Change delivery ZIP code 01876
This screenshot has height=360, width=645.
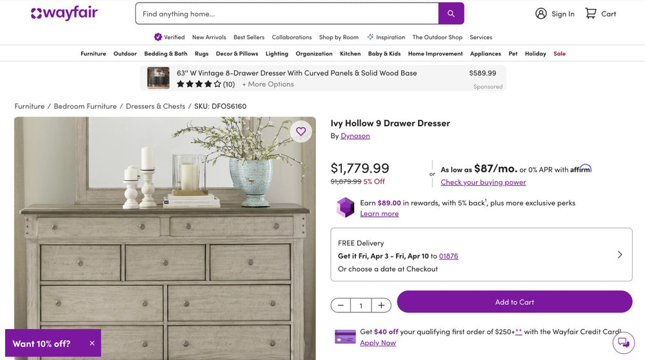[x=448, y=256]
